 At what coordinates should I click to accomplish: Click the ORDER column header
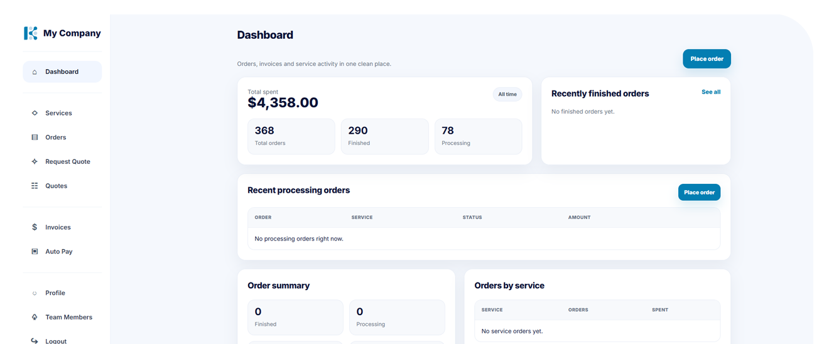(263, 217)
